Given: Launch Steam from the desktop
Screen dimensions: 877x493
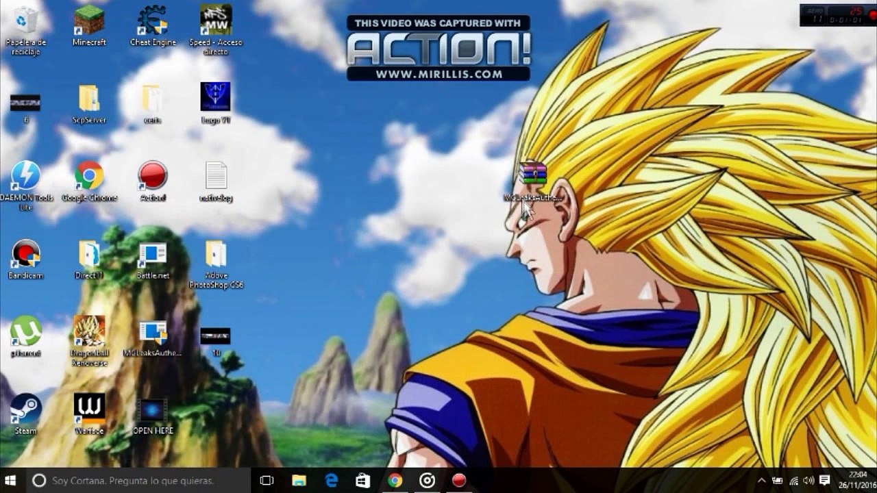Looking at the screenshot, I should point(25,414).
